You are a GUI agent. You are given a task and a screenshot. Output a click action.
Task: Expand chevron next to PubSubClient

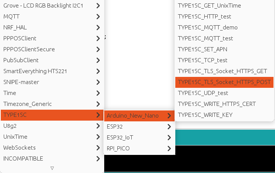point(98,60)
